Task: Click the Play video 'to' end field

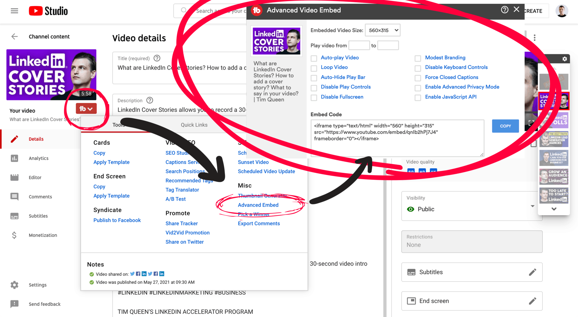Action: coord(388,46)
